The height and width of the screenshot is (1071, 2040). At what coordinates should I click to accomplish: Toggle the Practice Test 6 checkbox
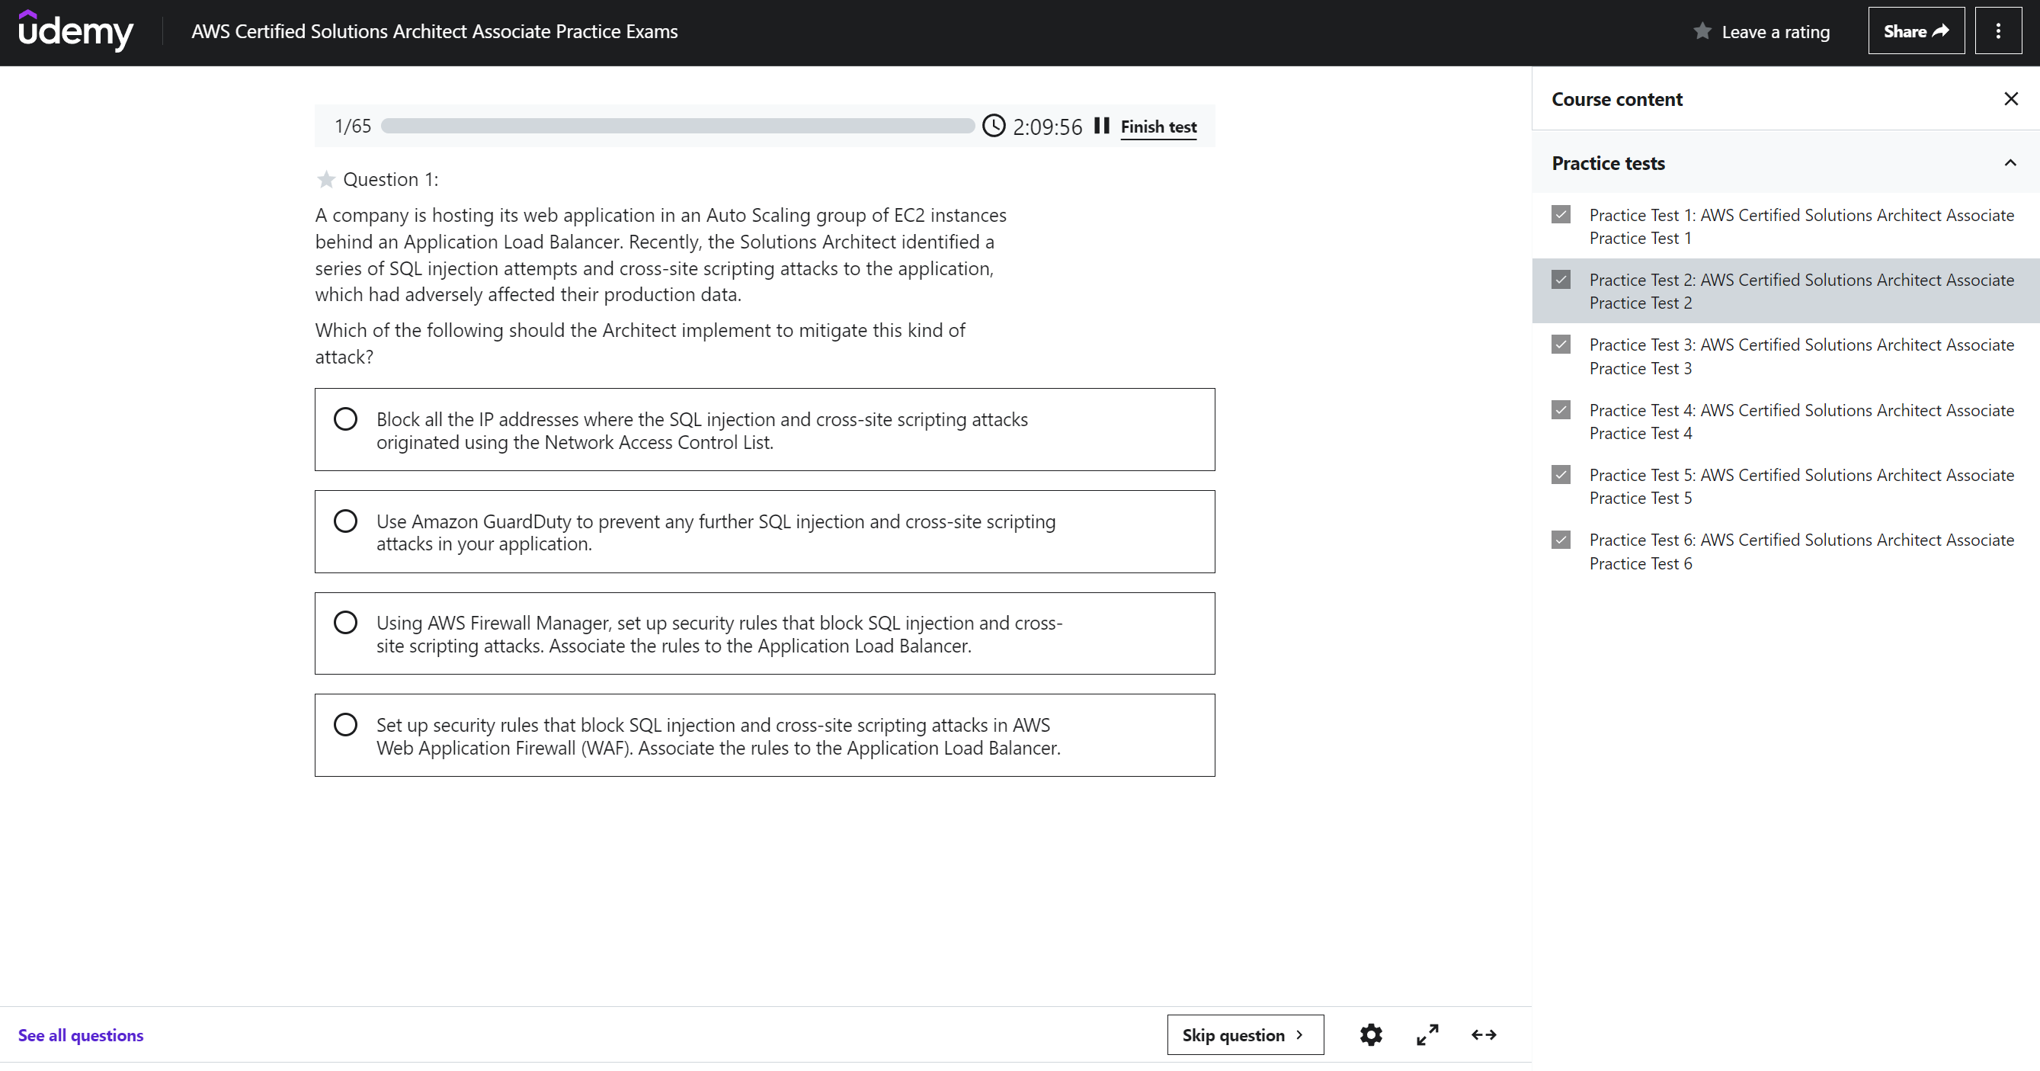1560,540
